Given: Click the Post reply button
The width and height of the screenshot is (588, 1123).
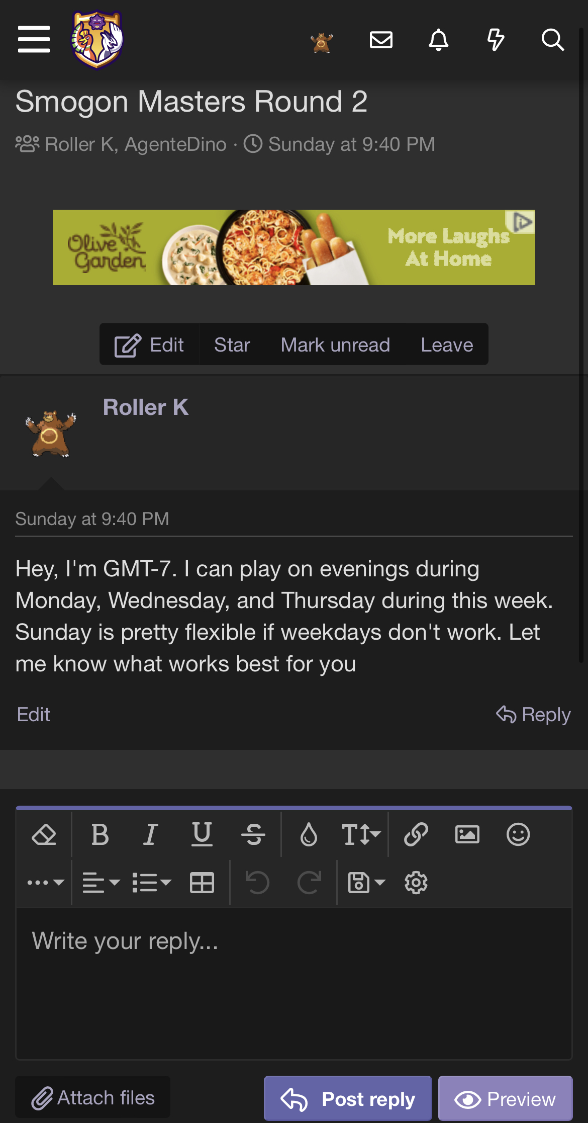Looking at the screenshot, I should (x=348, y=1099).
